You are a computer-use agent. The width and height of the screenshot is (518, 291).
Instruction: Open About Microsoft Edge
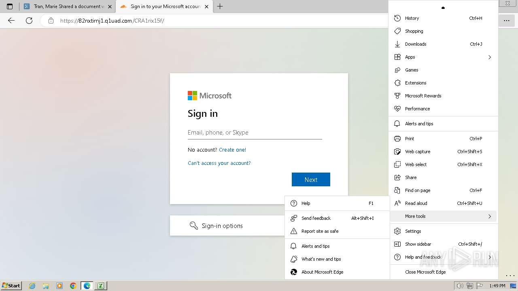click(337, 272)
